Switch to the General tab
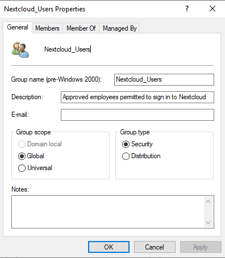Viewport: 225px width, 258px height. [18, 27]
